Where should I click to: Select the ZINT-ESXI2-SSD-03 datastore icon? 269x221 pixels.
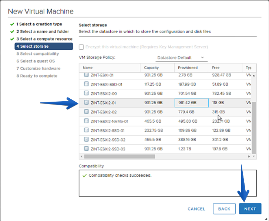pyautogui.click(x=86, y=149)
